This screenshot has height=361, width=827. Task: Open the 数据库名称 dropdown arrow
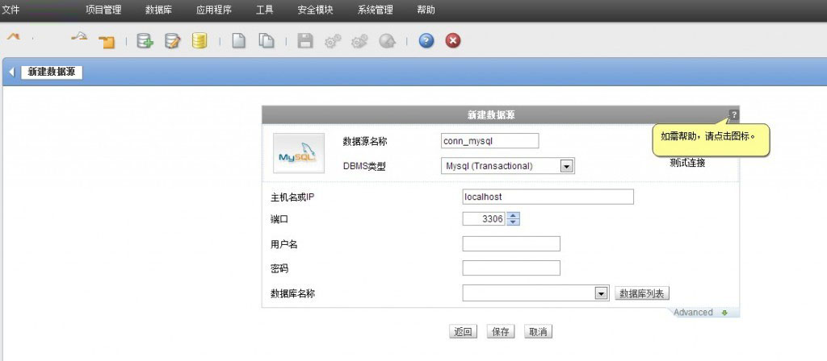[x=601, y=293]
